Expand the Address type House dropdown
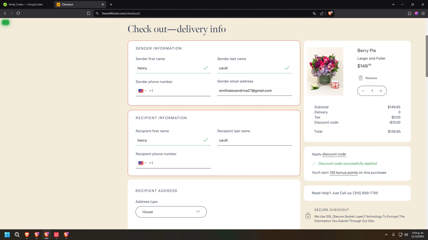The width and height of the screenshot is (428, 240). [x=171, y=212]
